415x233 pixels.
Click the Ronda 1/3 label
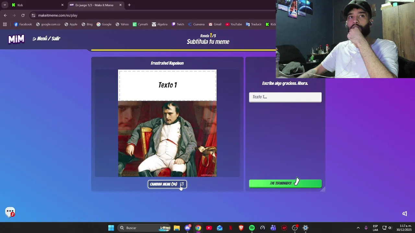coord(208,36)
